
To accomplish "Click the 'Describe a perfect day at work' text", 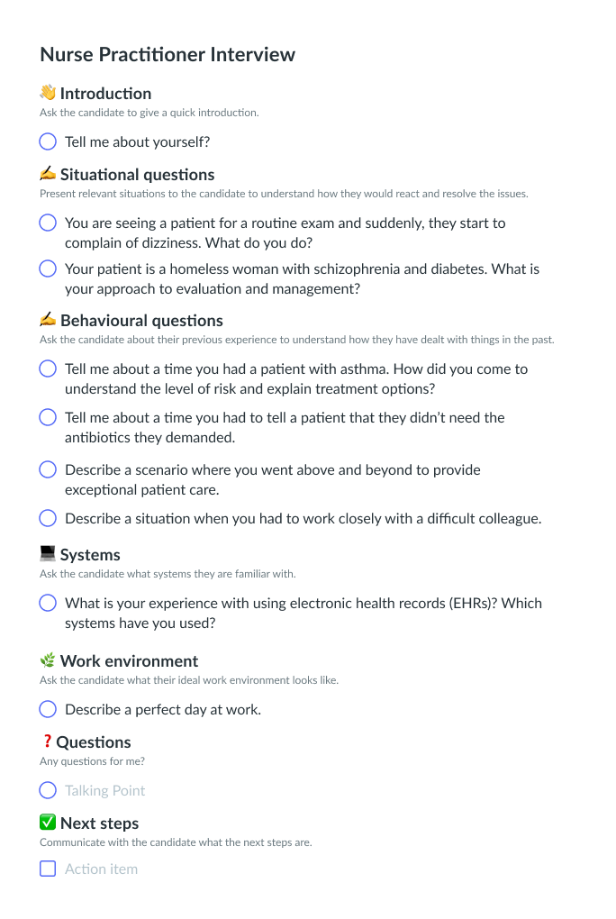I will [x=162, y=709].
